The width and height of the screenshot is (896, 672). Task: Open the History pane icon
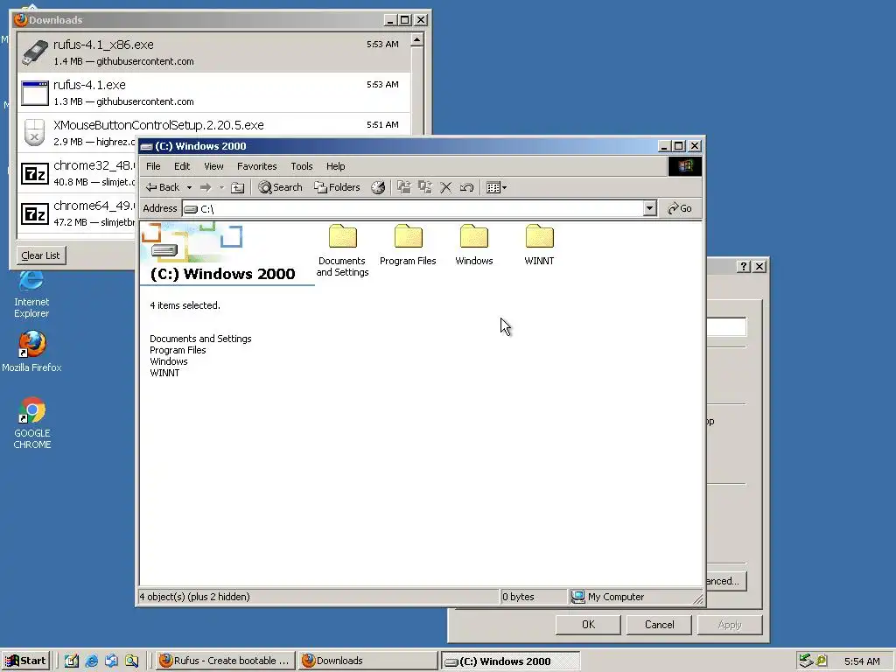click(378, 187)
